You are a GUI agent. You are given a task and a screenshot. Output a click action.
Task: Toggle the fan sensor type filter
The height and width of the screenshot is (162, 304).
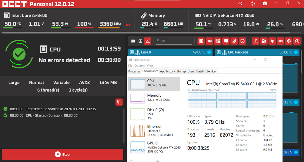[x=289, y=41]
